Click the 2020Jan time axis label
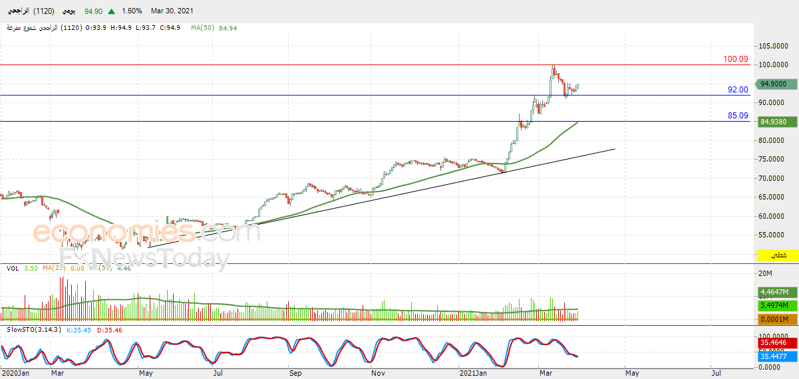Viewport: 799px width, 379px height. (14, 374)
